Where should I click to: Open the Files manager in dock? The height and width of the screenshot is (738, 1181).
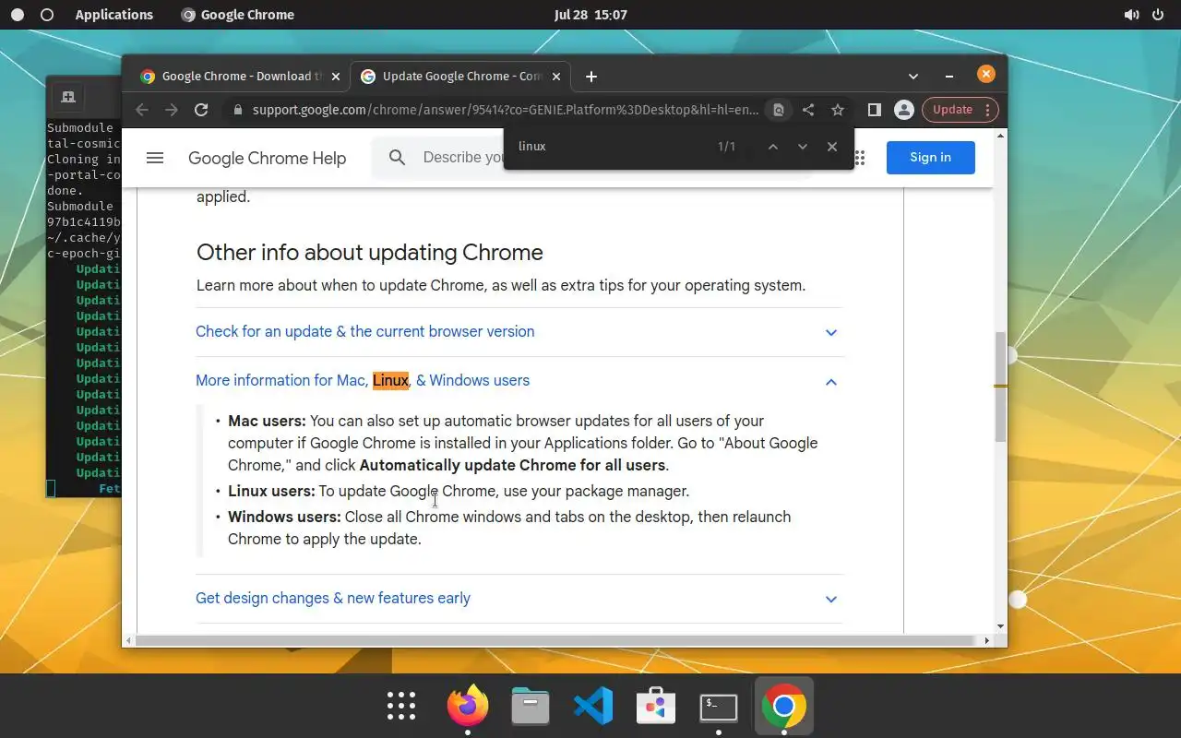[x=531, y=706]
